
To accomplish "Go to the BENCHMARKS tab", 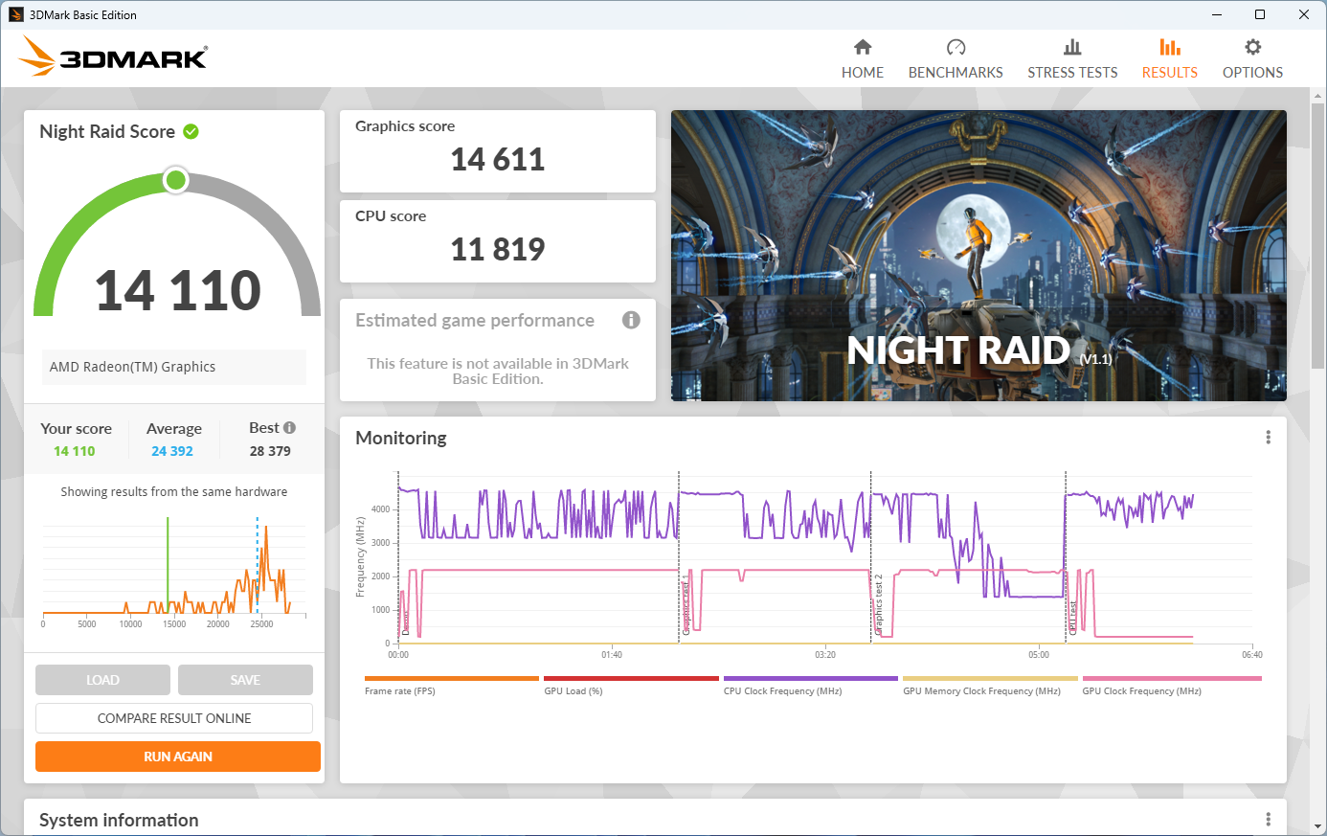I will click(956, 59).
